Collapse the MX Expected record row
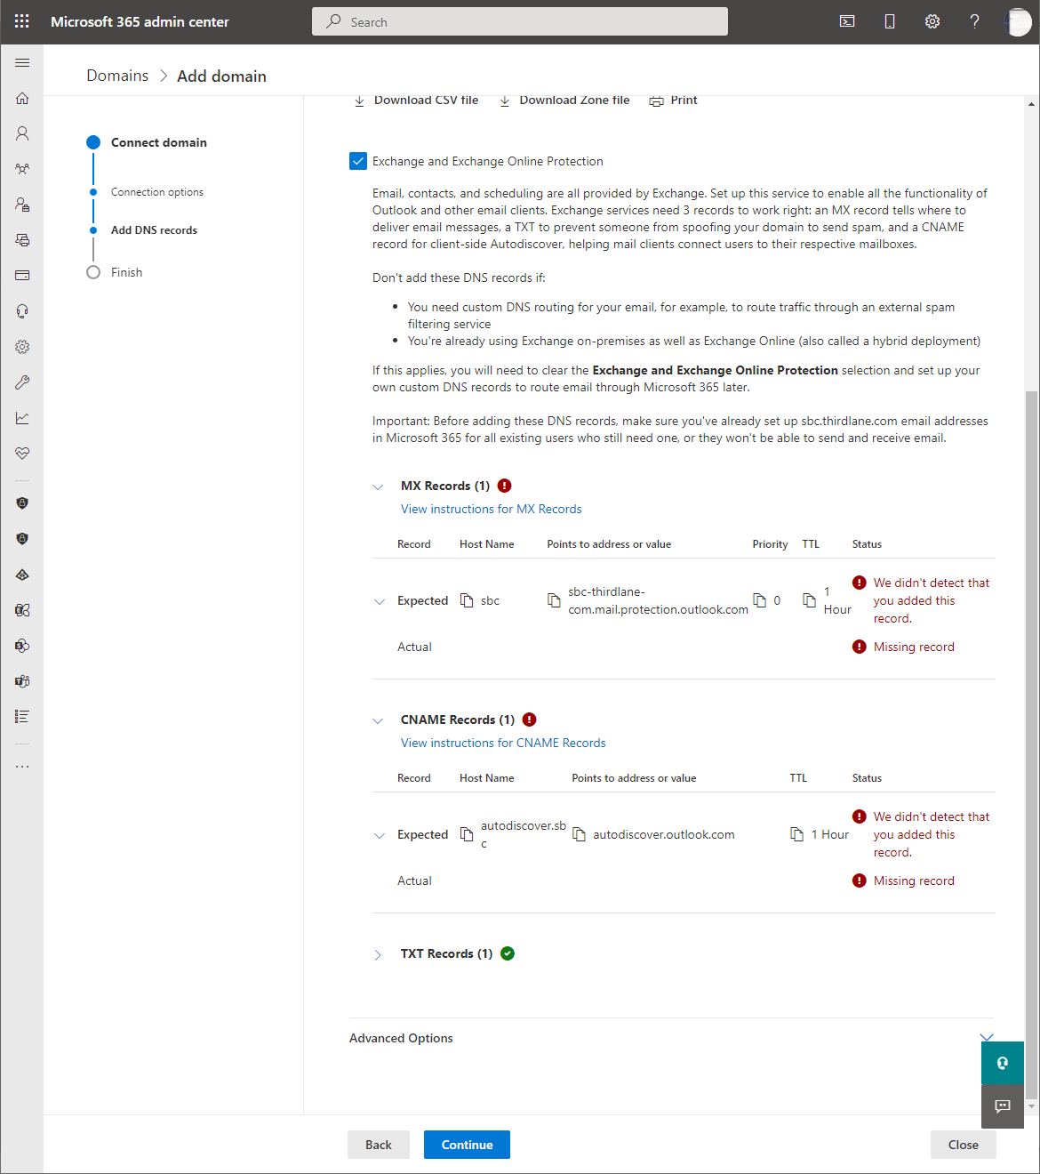 [380, 601]
